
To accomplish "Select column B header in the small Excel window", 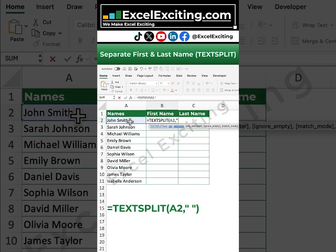I will click(162, 106).
